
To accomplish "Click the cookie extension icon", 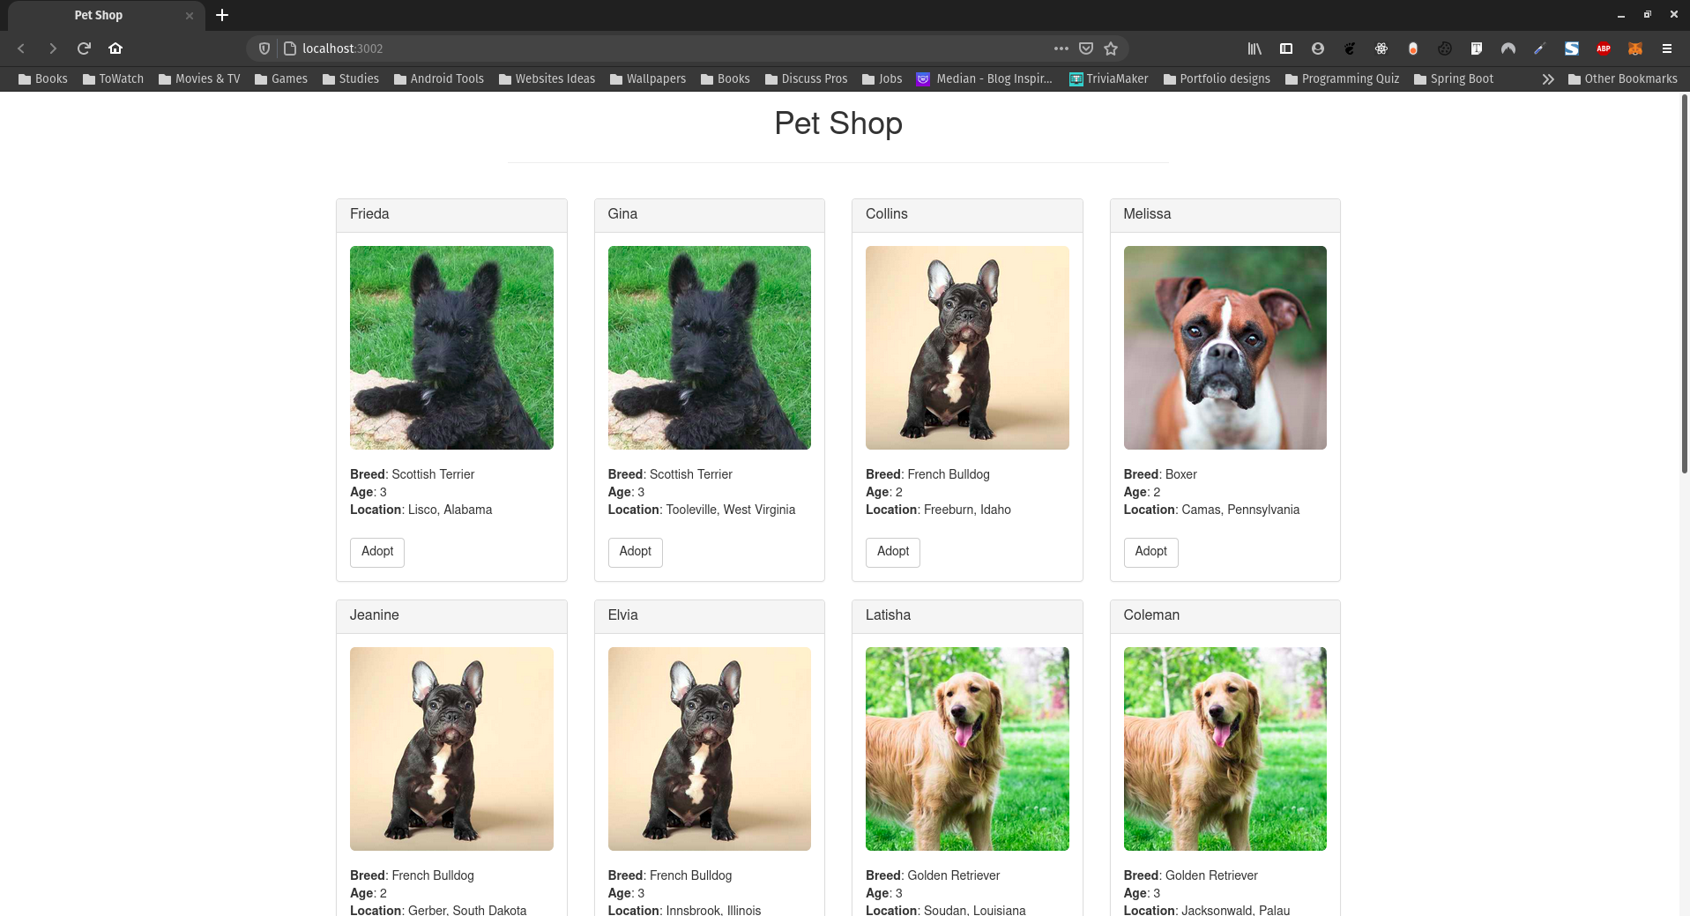I will click(1445, 48).
